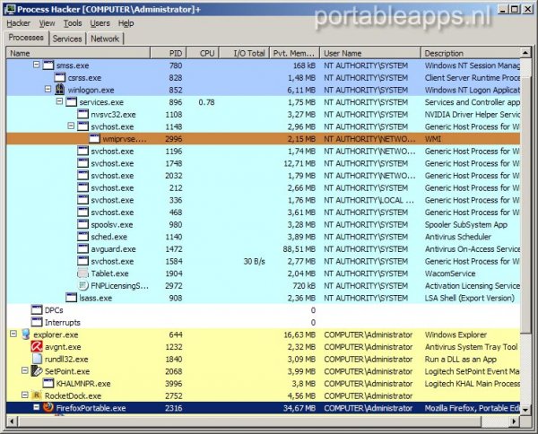Open the View menu
The height and width of the screenshot is (434, 538).
click(x=47, y=23)
